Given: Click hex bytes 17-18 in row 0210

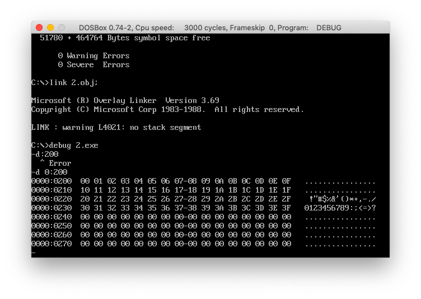Looking at the screenshot, I should tap(185, 190).
